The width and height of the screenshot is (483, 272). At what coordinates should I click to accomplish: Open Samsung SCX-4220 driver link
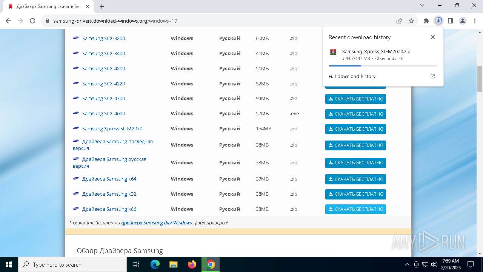[x=103, y=83]
